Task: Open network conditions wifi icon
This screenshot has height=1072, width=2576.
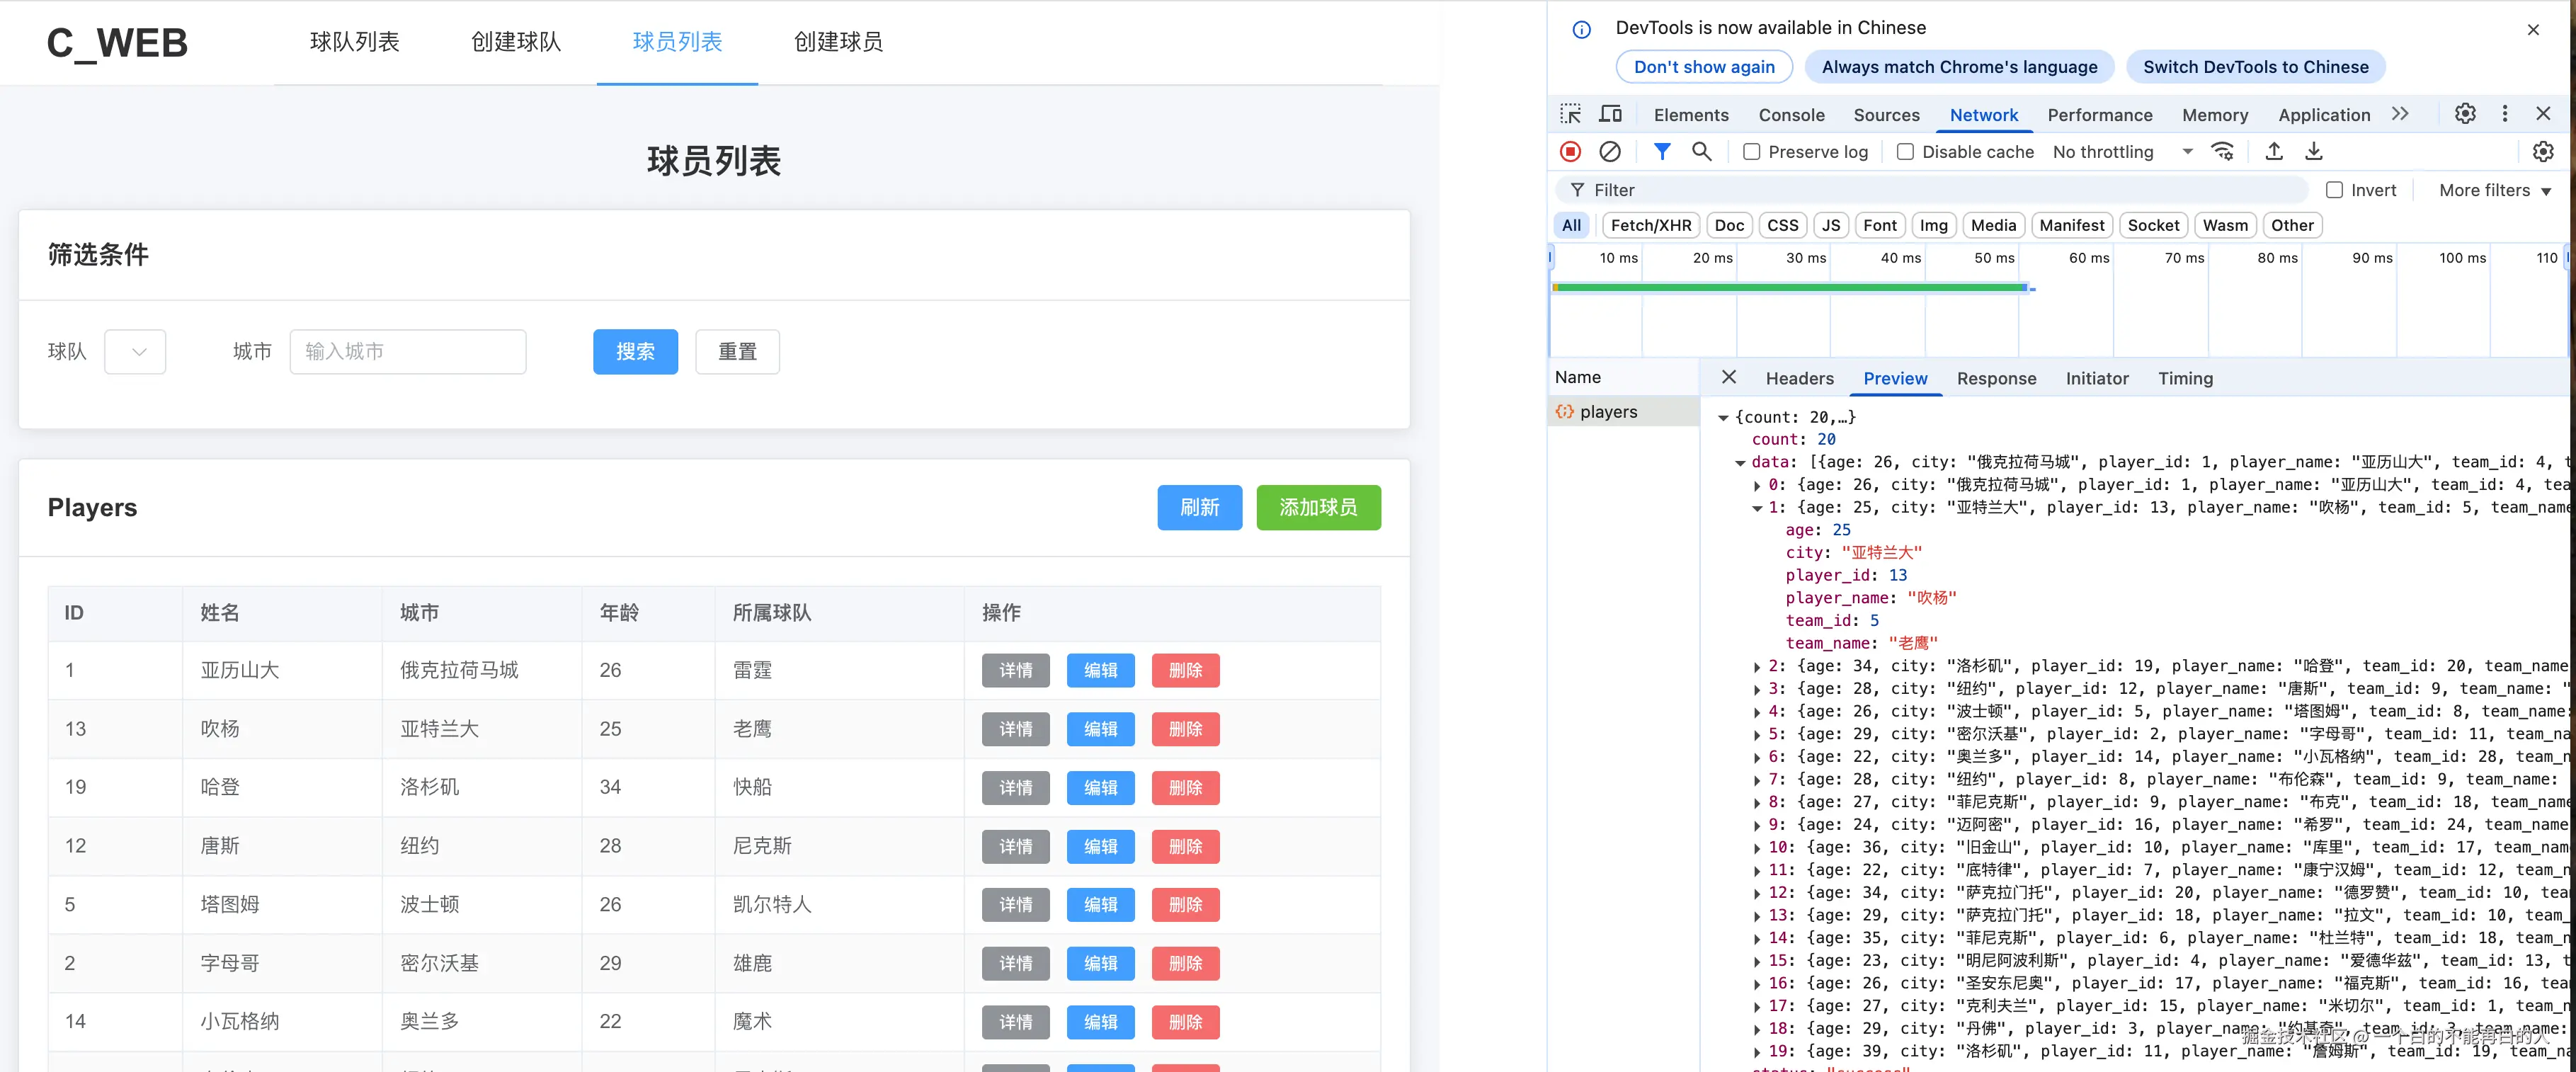Action: 2222,151
